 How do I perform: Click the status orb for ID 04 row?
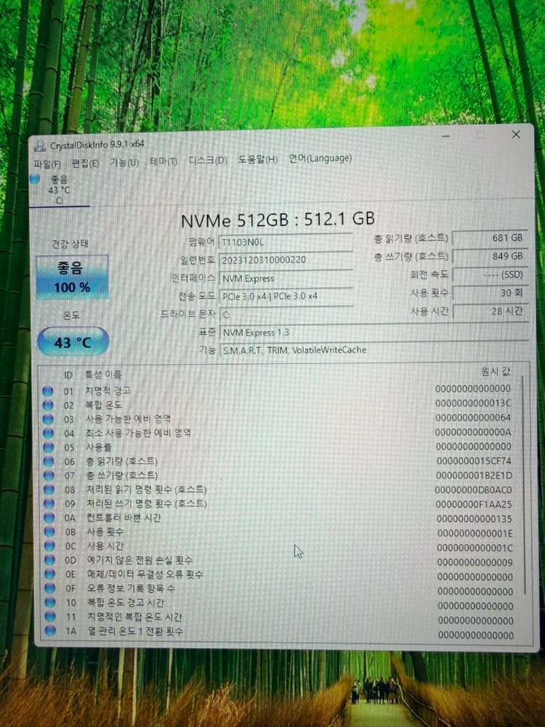(48, 433)
